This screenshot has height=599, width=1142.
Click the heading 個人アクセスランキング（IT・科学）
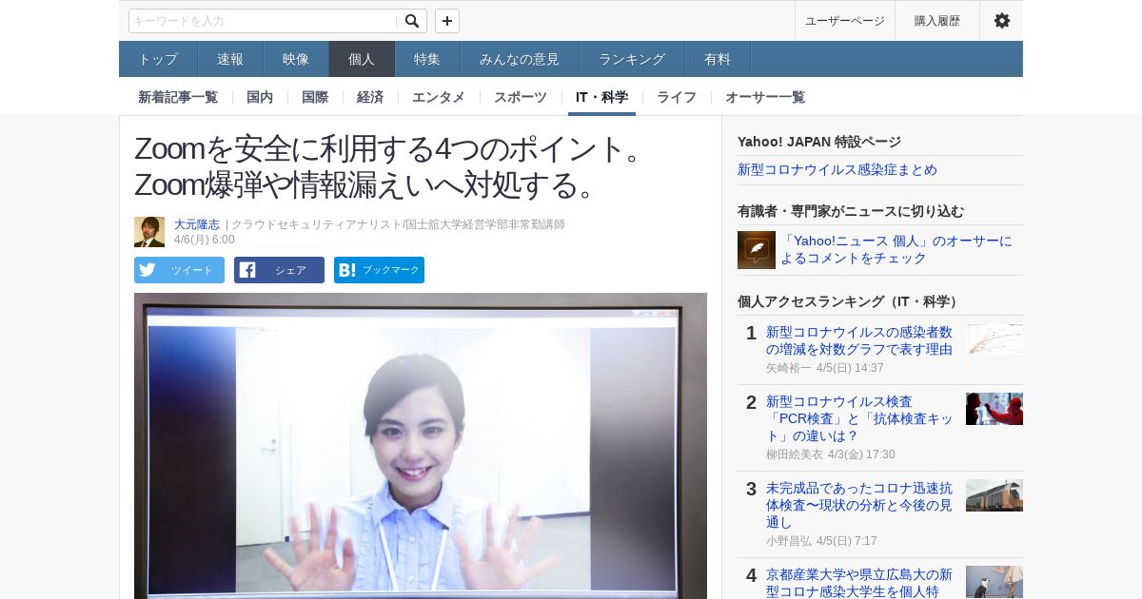(850, 301)
